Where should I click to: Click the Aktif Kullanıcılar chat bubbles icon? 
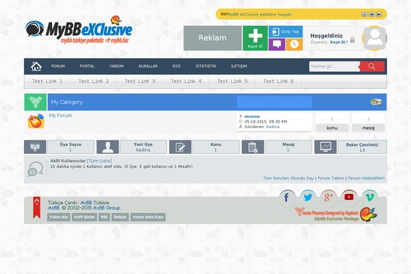pos(35,169)
